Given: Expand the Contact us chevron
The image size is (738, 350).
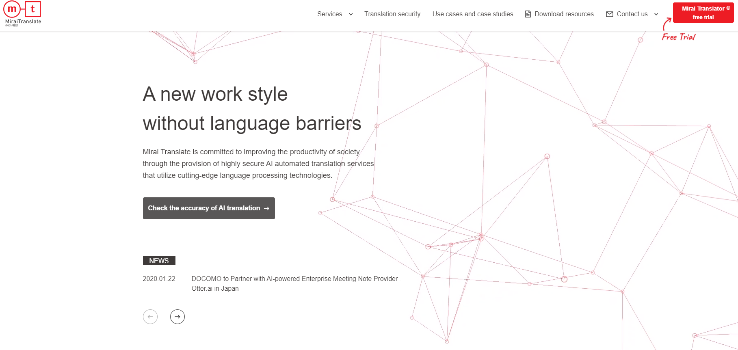Looking at the screenshot, I should (656, 14).
